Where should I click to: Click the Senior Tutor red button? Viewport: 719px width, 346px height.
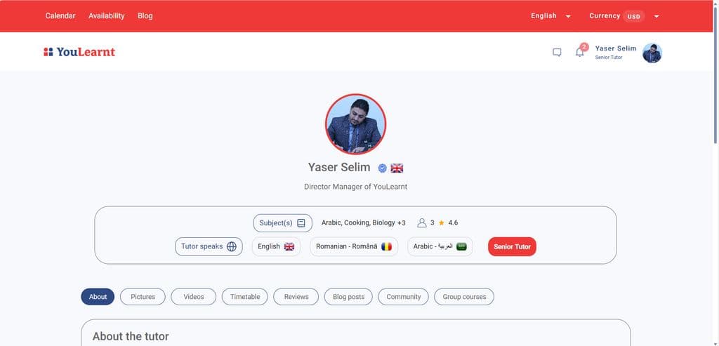point(512,246)
